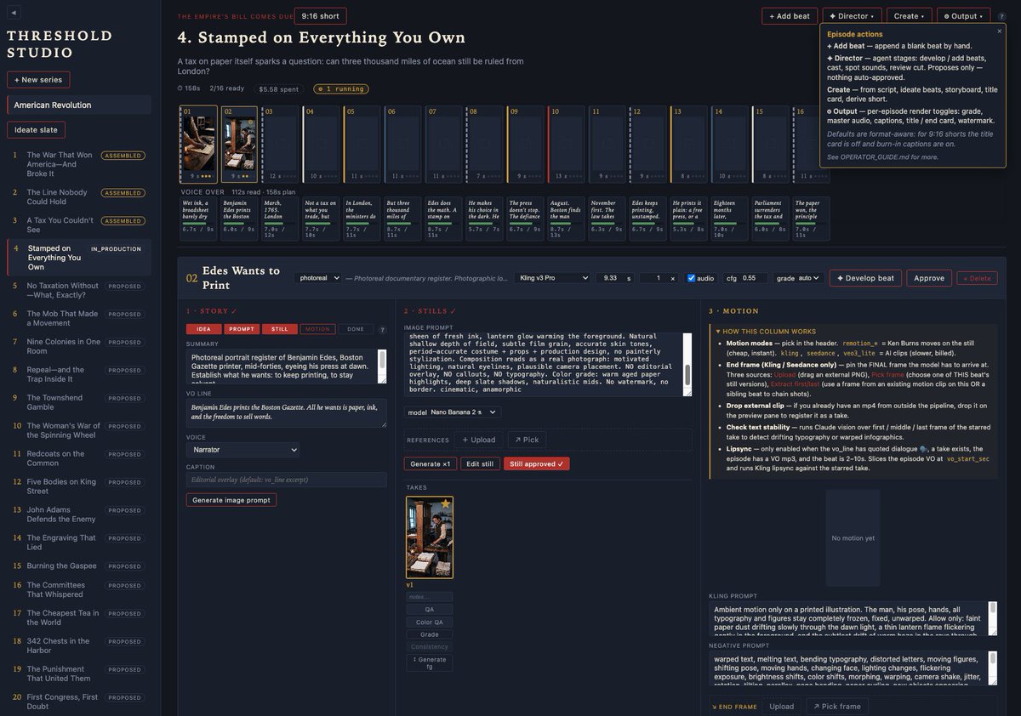Select the STILL stage chip

coord(279,329)
